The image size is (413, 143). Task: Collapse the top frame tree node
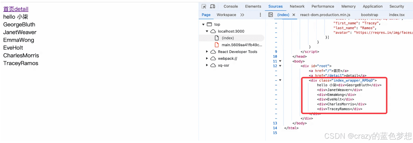point(203,24)
